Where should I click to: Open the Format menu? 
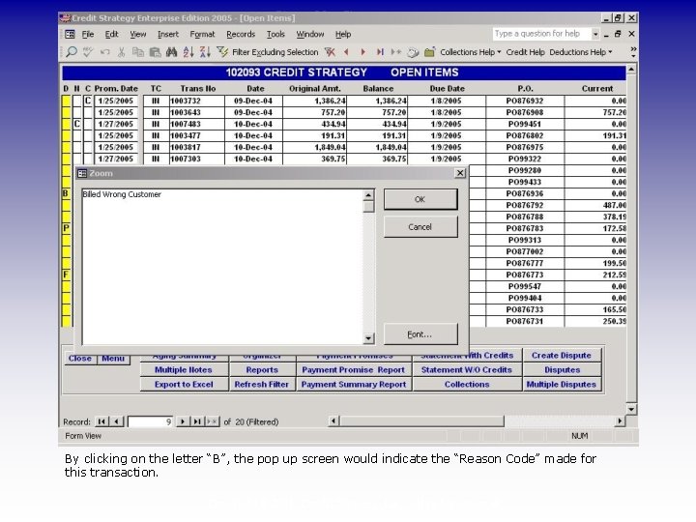[x=202, y=34]
